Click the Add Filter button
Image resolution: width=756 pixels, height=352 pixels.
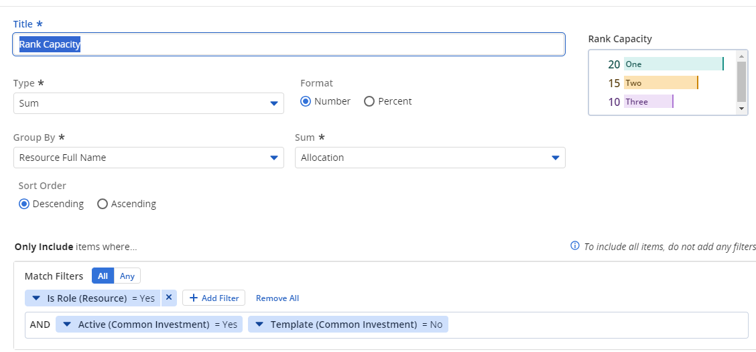coord(214,298)
